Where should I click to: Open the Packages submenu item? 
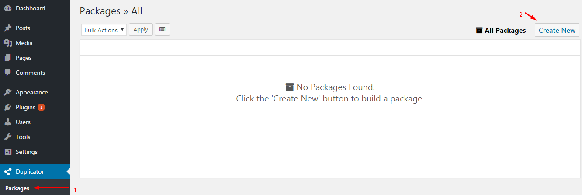click(17, 188)
